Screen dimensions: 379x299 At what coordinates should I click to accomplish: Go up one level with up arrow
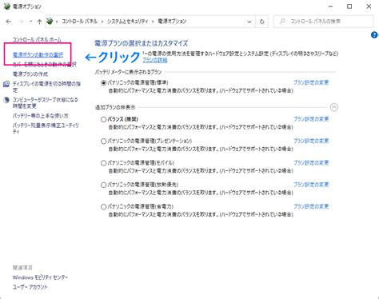coord(39,22)
